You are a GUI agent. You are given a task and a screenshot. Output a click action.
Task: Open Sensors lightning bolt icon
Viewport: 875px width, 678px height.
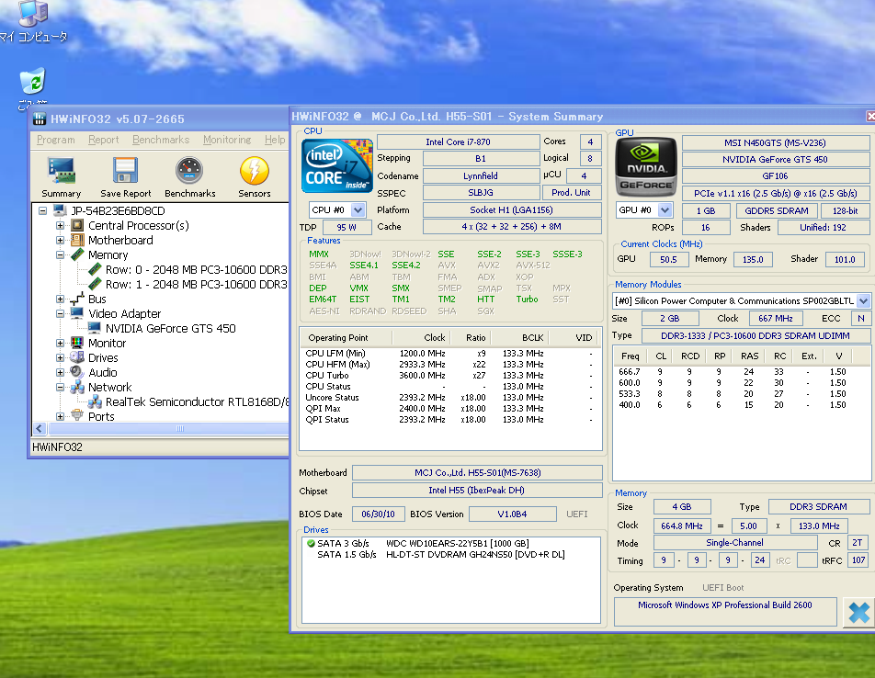255,171
